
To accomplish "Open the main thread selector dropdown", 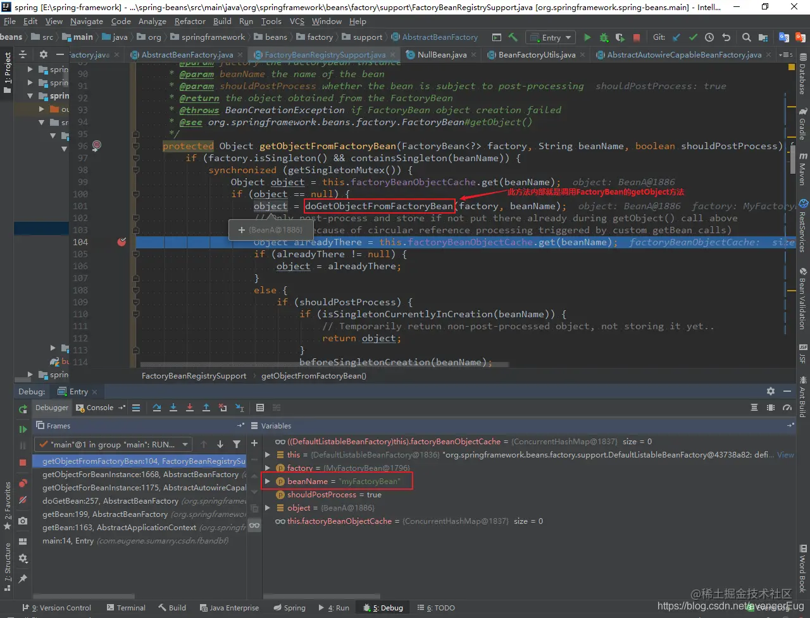I will tap(114, 444).
